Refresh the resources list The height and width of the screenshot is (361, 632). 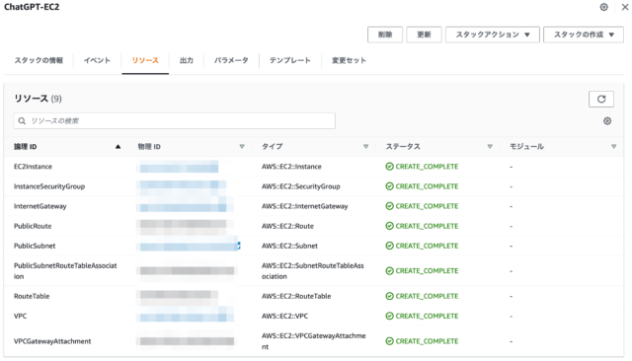coord(601,99)
